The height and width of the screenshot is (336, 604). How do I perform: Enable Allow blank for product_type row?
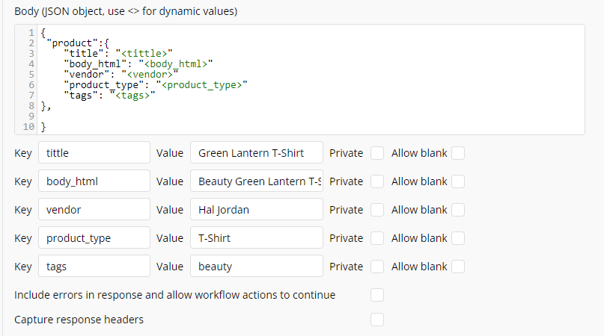pos(458,238)
